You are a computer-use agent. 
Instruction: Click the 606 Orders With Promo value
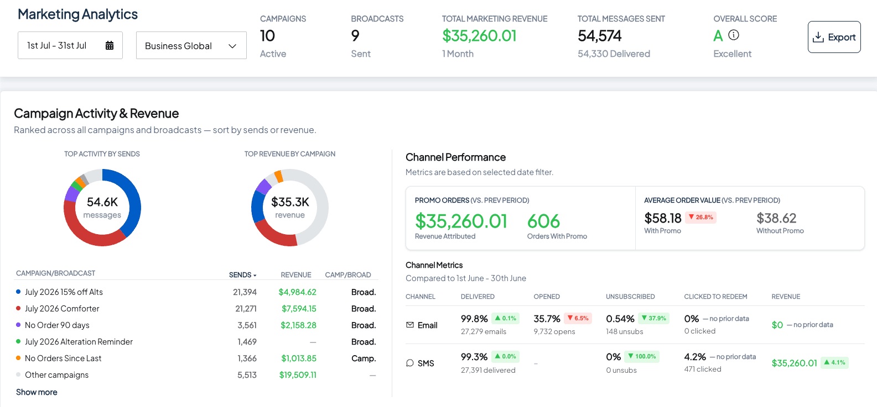pos(543,221)
